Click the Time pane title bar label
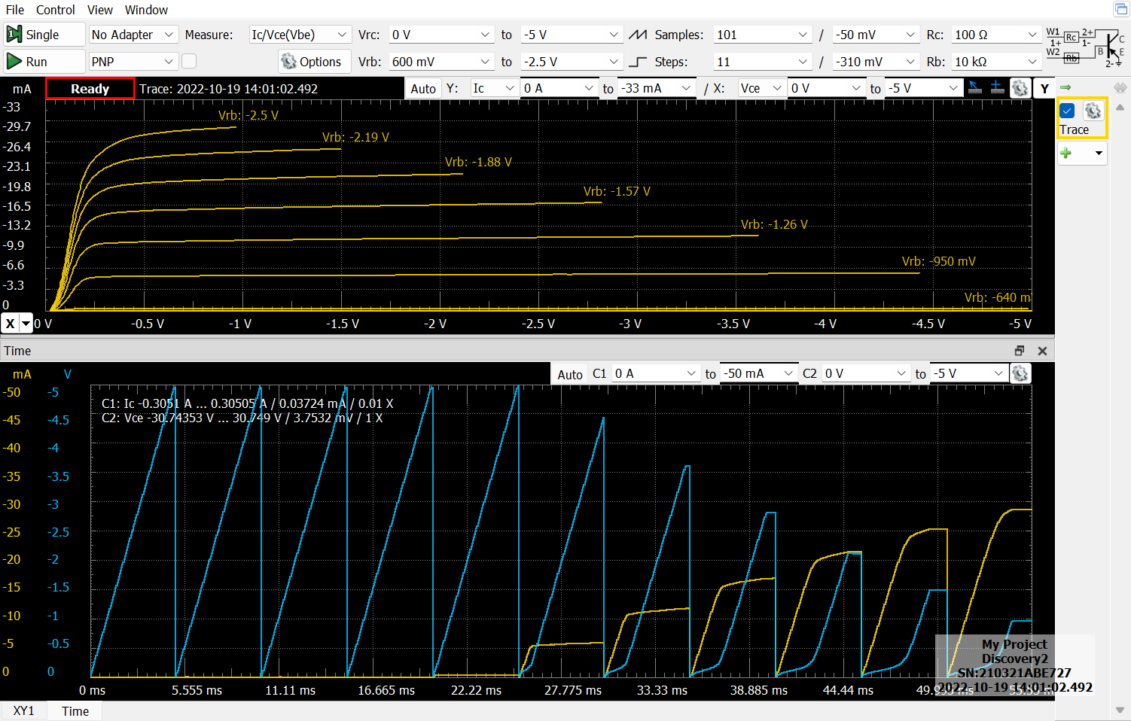This screenshot has height=721, width=1131. 17,351
